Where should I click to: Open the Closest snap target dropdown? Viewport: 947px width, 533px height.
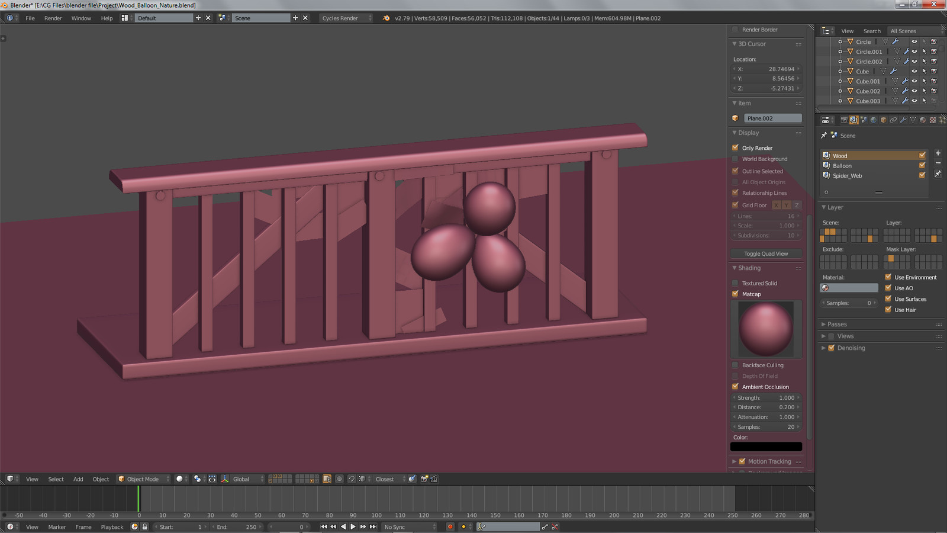pos(389,479)
